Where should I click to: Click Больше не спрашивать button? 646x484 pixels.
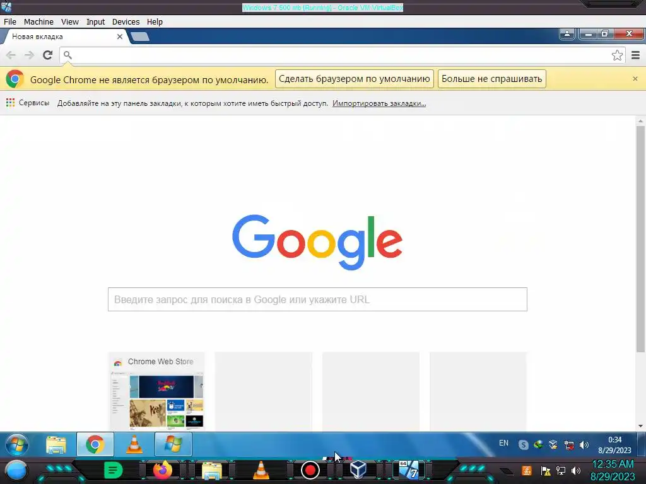[x=492, y=79]
